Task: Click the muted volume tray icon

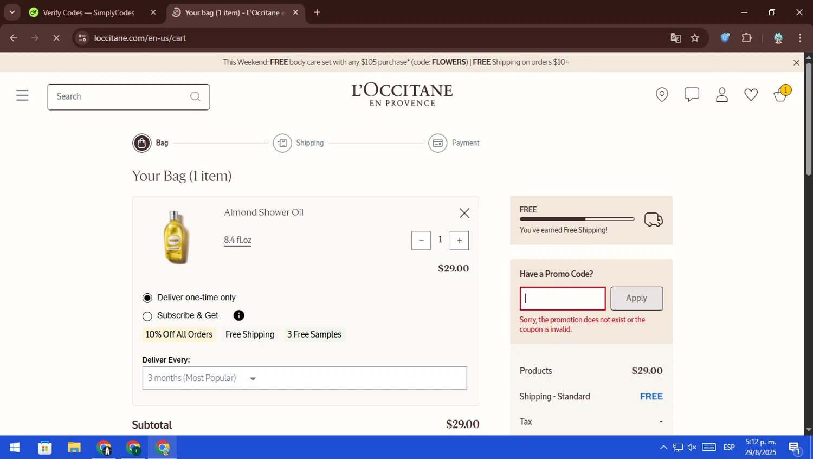Action: [692, 448]
